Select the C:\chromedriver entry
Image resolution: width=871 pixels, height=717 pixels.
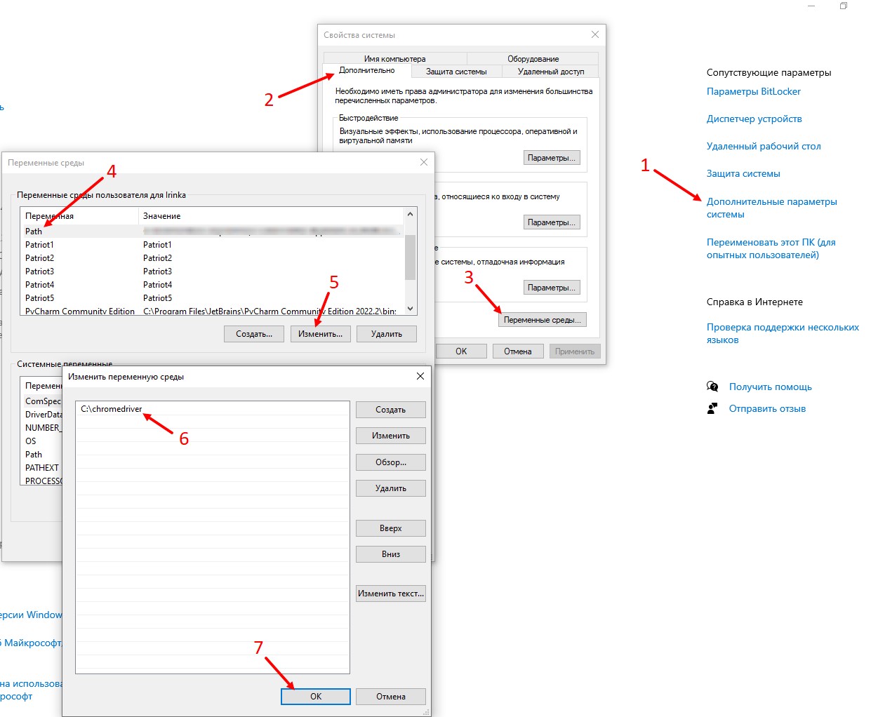(112, 409)
